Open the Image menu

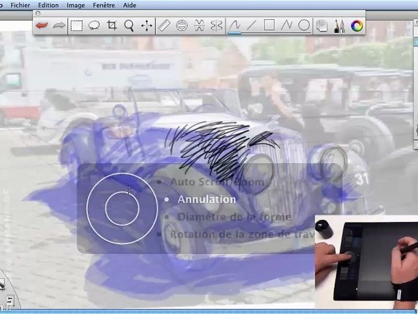[x=76, y=5]
